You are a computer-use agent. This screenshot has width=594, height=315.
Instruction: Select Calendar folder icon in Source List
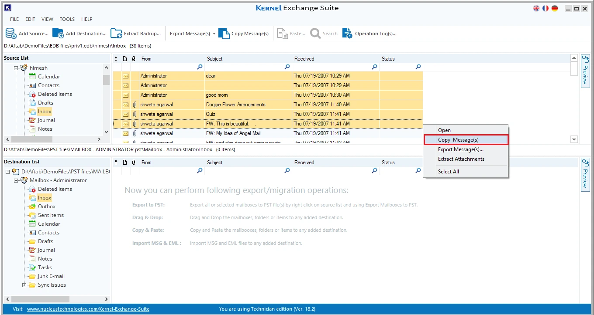tap(32, 77)
